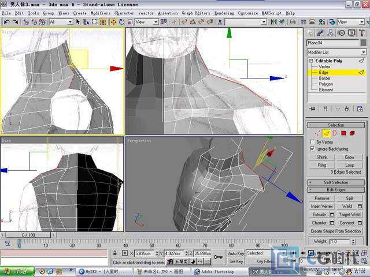Expand the Soft Selection rollout

coord(336,182)
